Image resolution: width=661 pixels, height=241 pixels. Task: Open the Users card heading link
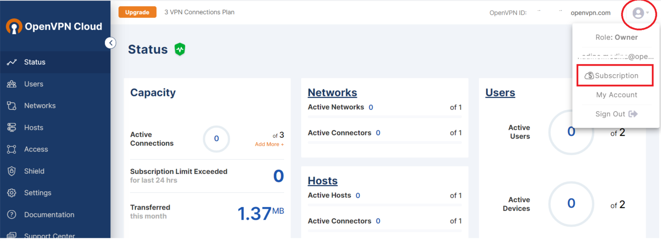[500, 92]
